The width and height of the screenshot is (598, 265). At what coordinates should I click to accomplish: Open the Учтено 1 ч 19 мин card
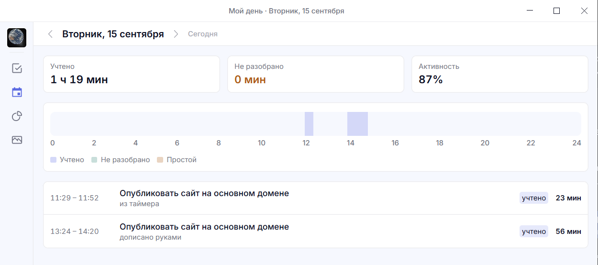[x=132, y=74]
